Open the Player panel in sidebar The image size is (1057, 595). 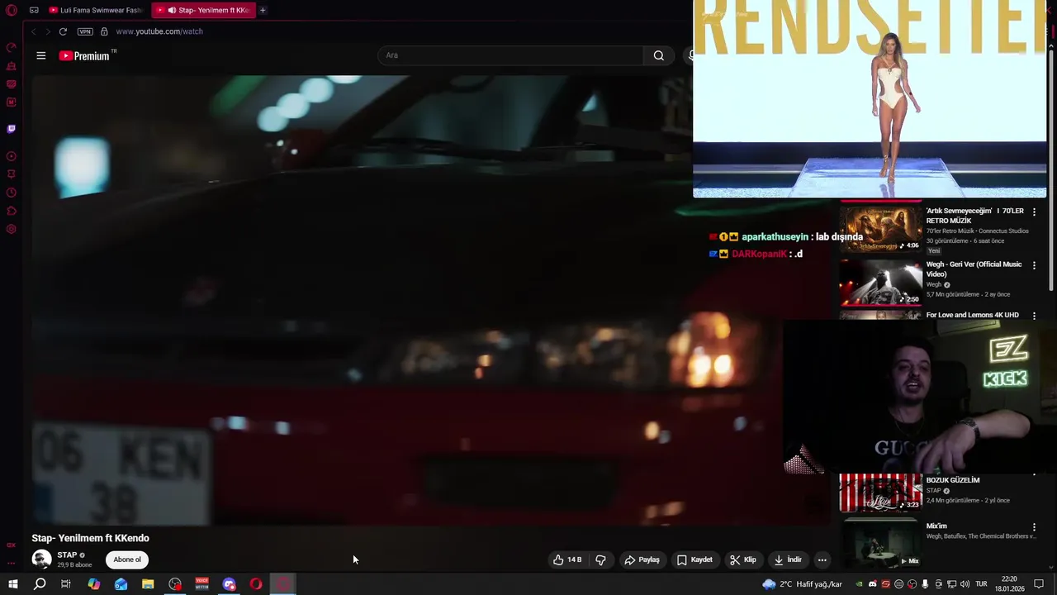click(x=12, y=156)
